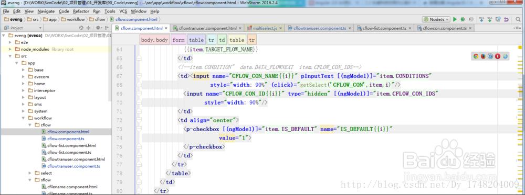Revert changes with purple arrow
The image size is (525, 195).
[506, 19]
